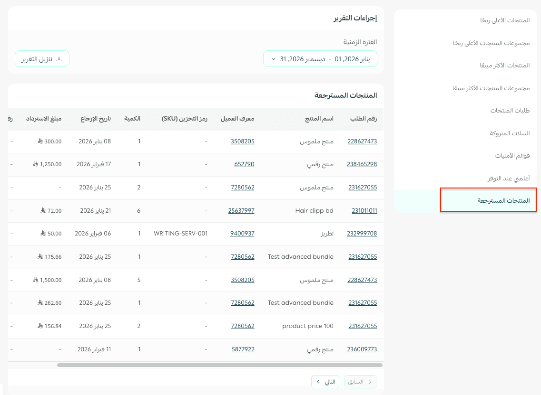
Task: Click the chevron arrow in date range picker
Action: point(273,59)
